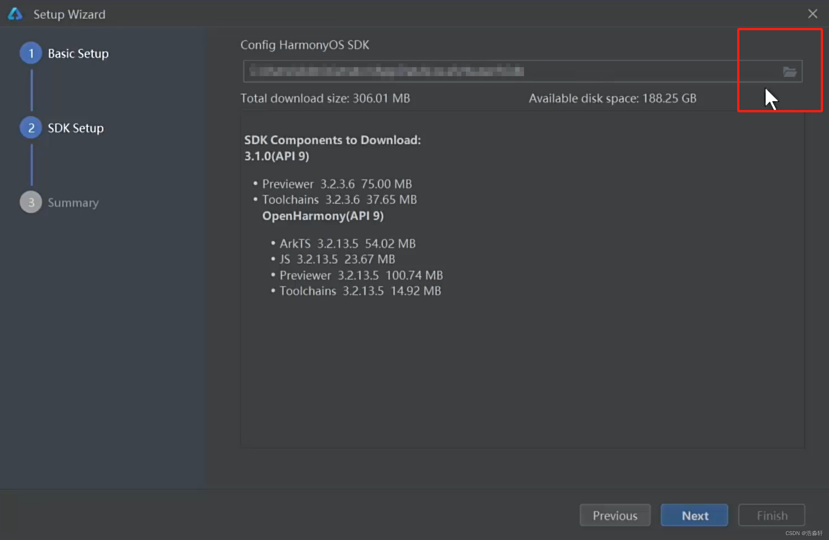Click 'Previewer 3.2.13.5 100.74 MB' entry
Image resolution: width=829 pixels, height=540 pixels.
pos(361,275)
